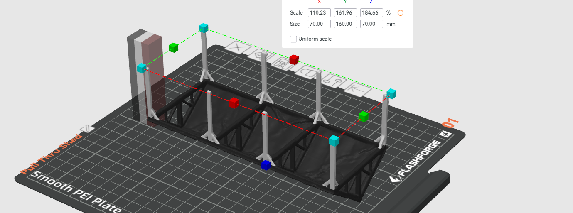Click the Size Y millimeter field
This screenshot has height=213, width=573.
click(x=345, y=24)
